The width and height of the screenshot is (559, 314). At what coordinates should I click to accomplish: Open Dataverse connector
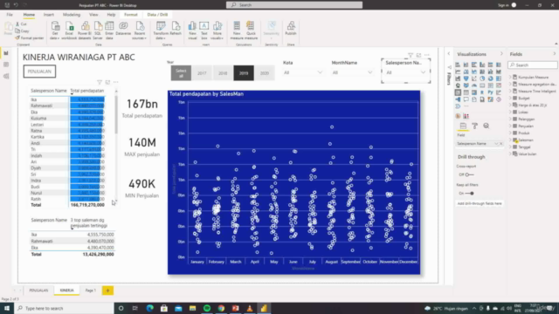pyautogui.click(x=123, y=29)
